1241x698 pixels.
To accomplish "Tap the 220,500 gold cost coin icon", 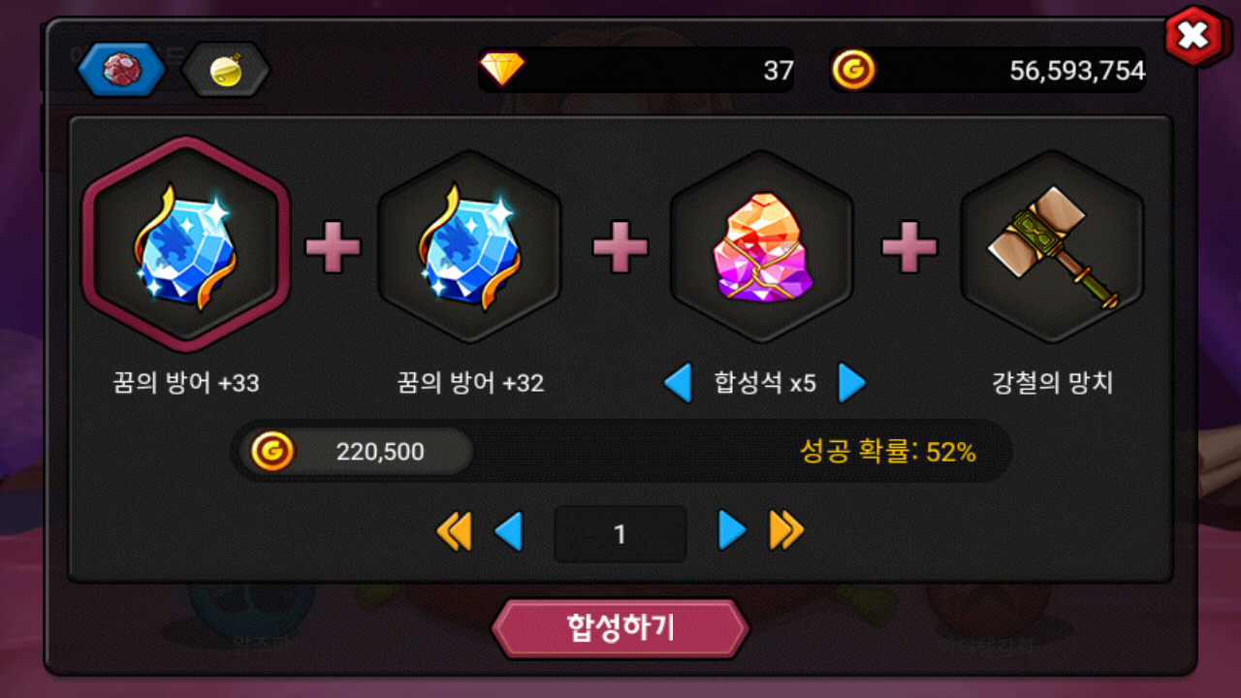I will 272,451.
